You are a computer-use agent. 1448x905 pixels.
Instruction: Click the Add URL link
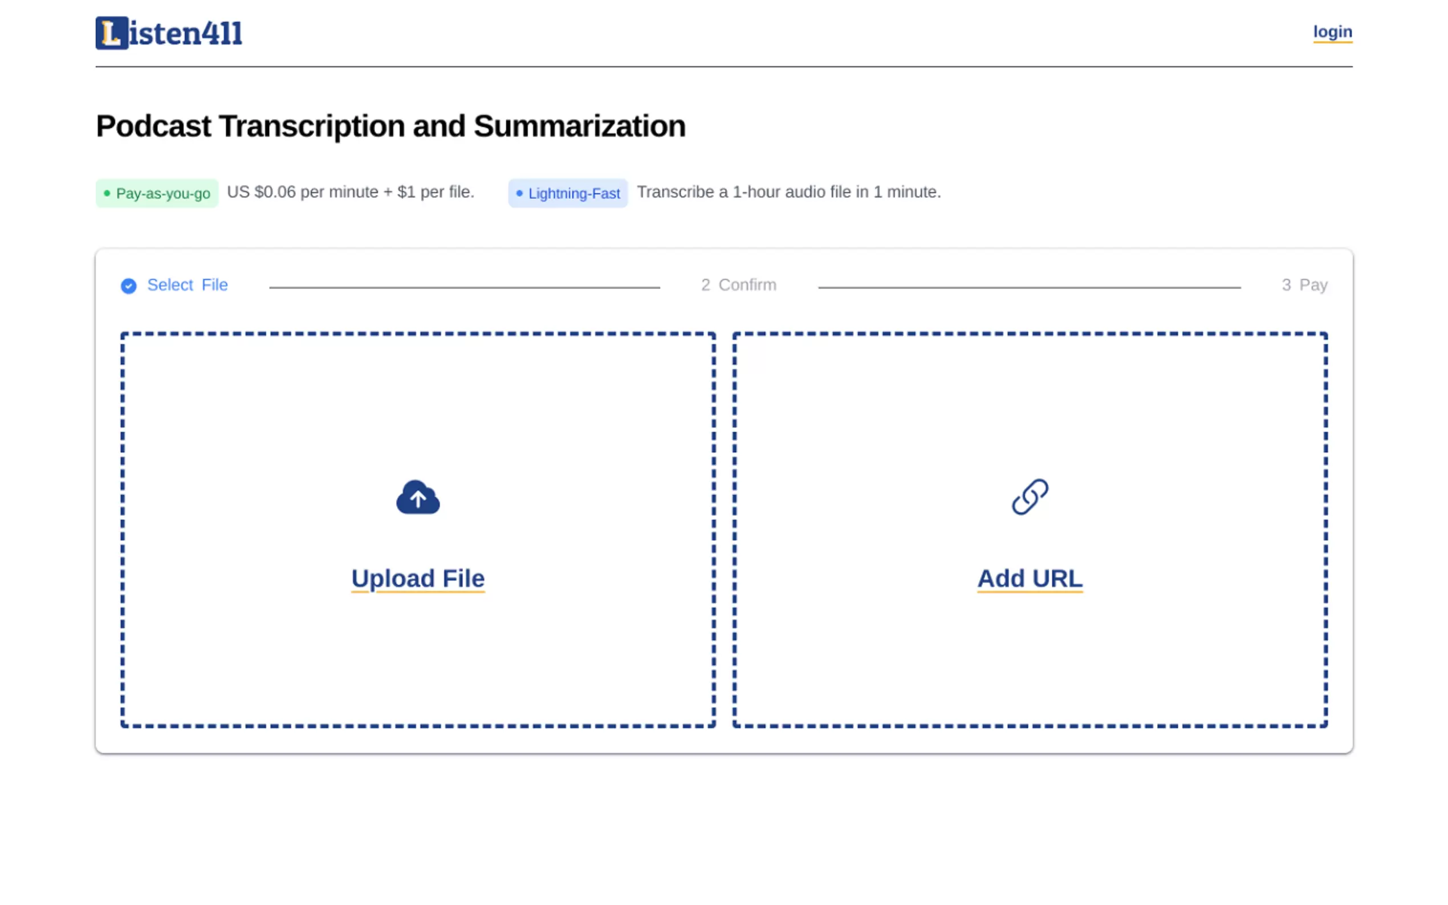[1030, 578]
